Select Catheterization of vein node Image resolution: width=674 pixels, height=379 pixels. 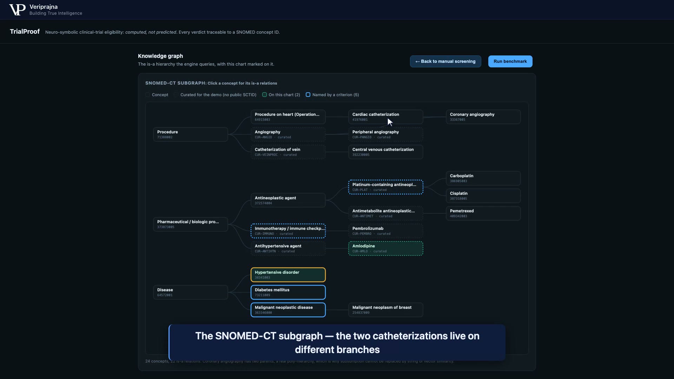click(x=288, y=152)
